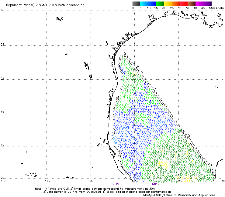Click the NOAA/NESDIS Office of Research credit
225x197 pixels.
click(x=179, y=195)
